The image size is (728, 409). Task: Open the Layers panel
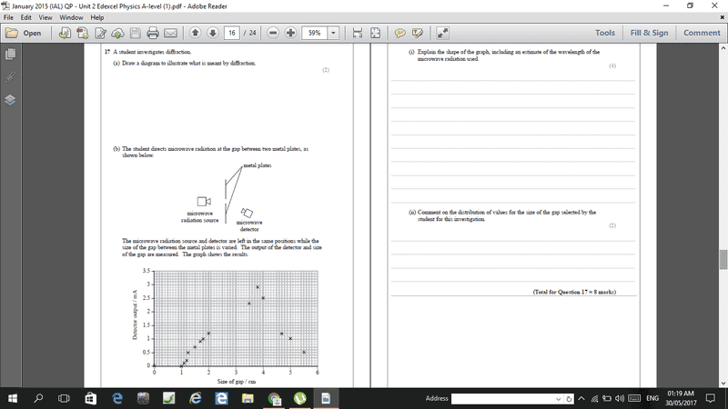pyautogui.click(x=10, y=99)
